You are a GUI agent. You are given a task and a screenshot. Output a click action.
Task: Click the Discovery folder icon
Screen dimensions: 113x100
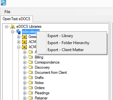(x=31, y=67)
